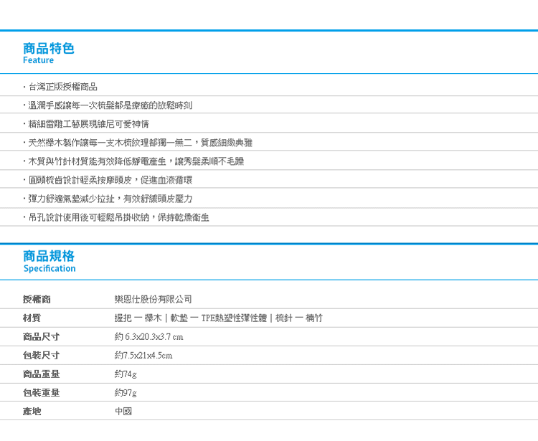Click the 約7.5x21x4.5cm package size value

[143, 356]
